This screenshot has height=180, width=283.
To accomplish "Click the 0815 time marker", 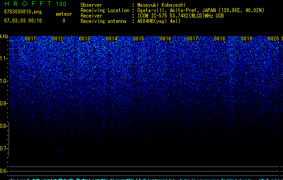I will 139,39.
